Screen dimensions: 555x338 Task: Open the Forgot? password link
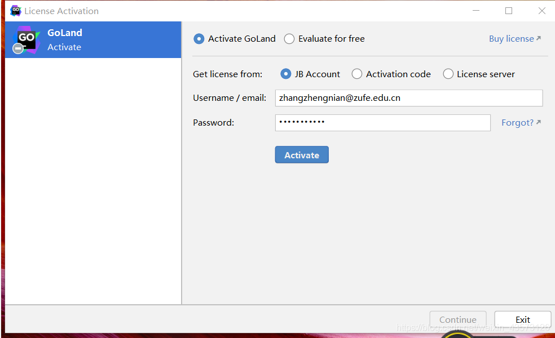517,123
